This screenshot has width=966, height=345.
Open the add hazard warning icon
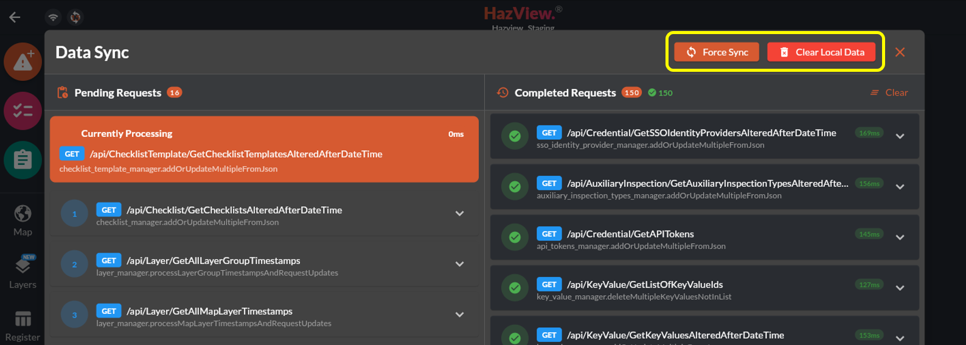23,61
